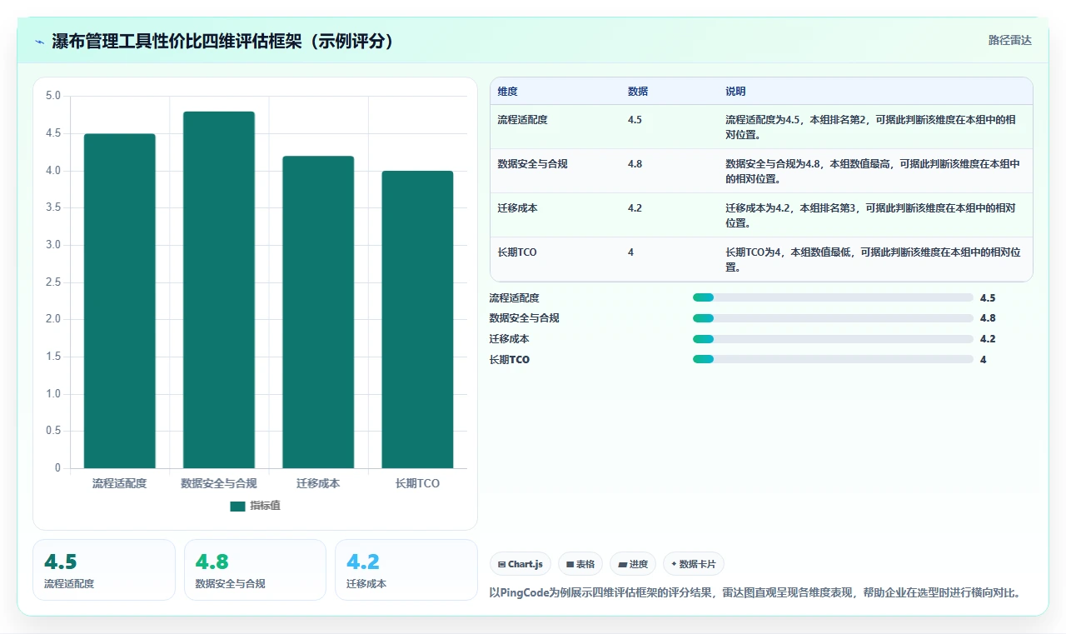Image resolution: width=1066 pixels, height=634 pixels.
Task: Select the 长期TCO table row cell
Action: pyautogui.click(x=517, y=252)
